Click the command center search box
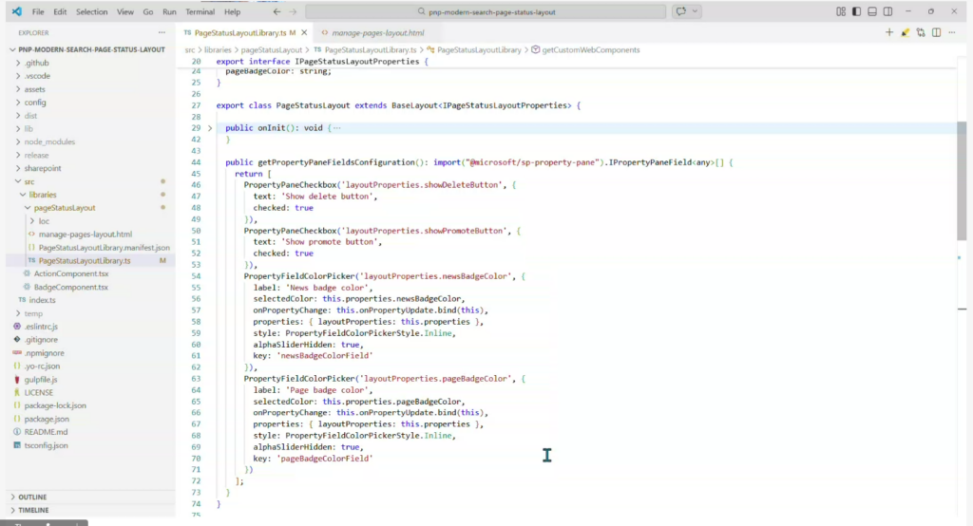The height and width of the screenshot is (526, 973). click(x=486, y=11)
